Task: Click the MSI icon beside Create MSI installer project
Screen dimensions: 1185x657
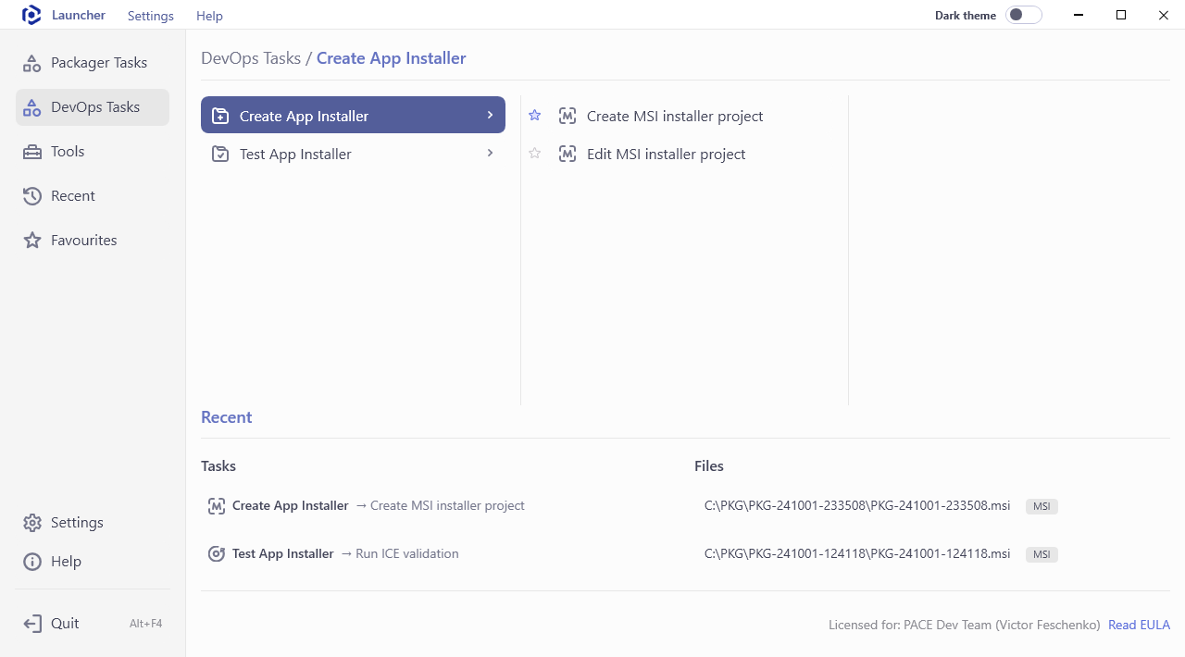Action: [x=568, y=116]
